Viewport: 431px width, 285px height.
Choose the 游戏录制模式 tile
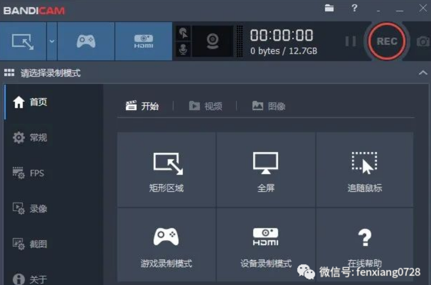pos(166,245)
